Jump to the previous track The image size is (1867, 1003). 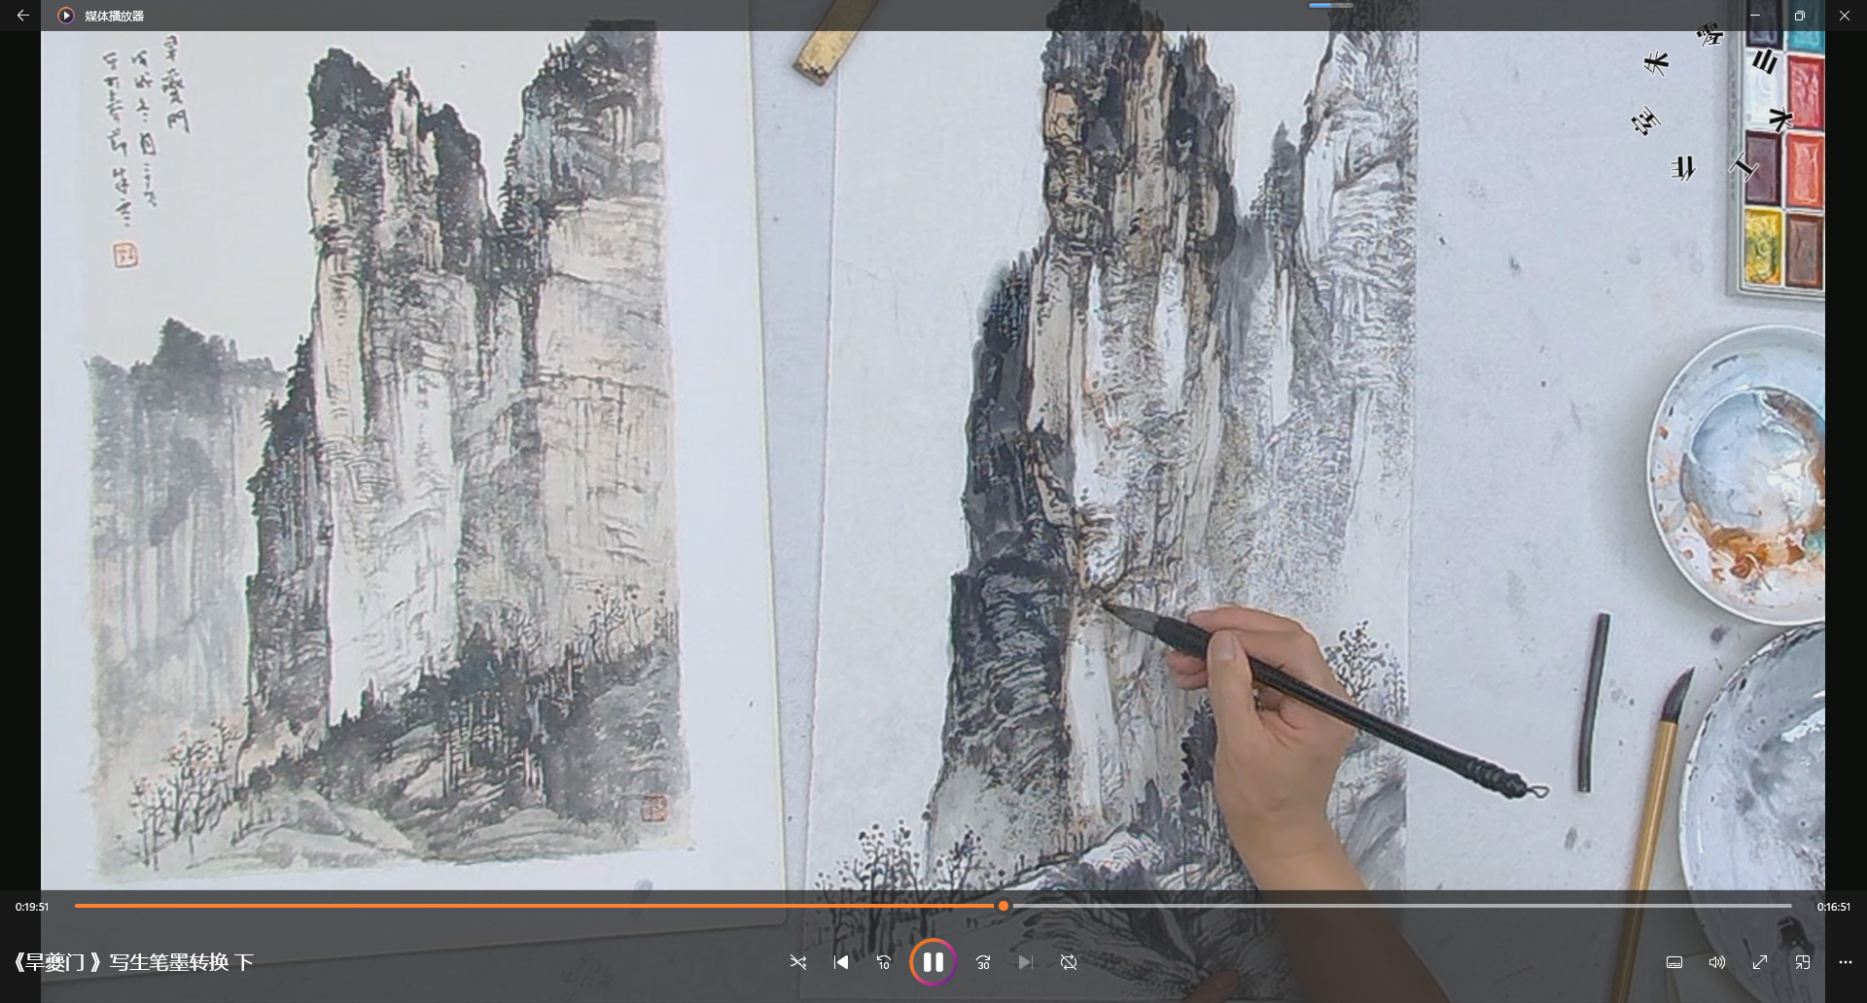click(x=841, y=962)
